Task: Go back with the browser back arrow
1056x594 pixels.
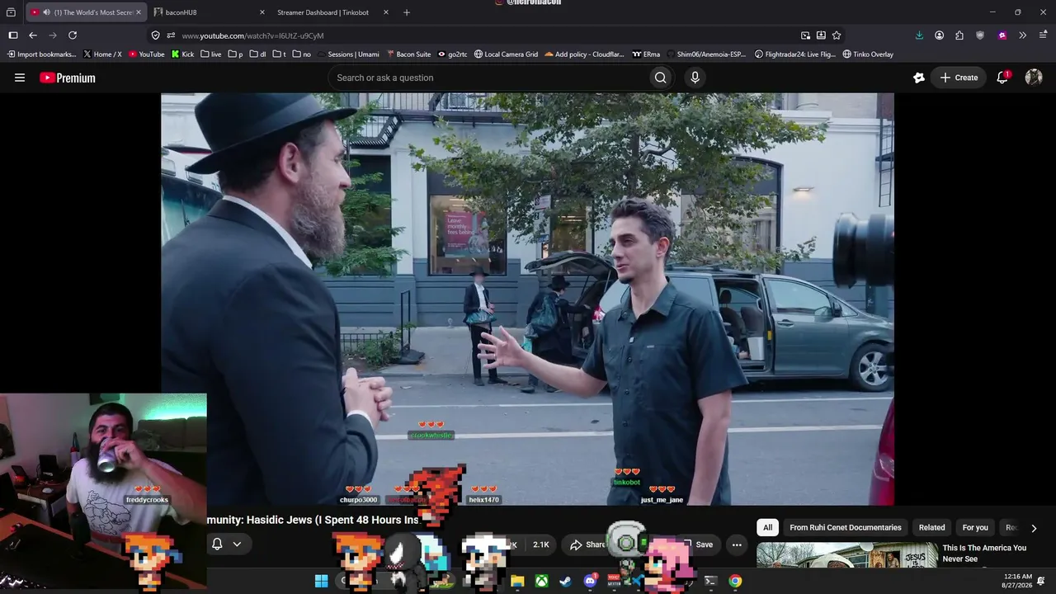Action: click(33, 35)
